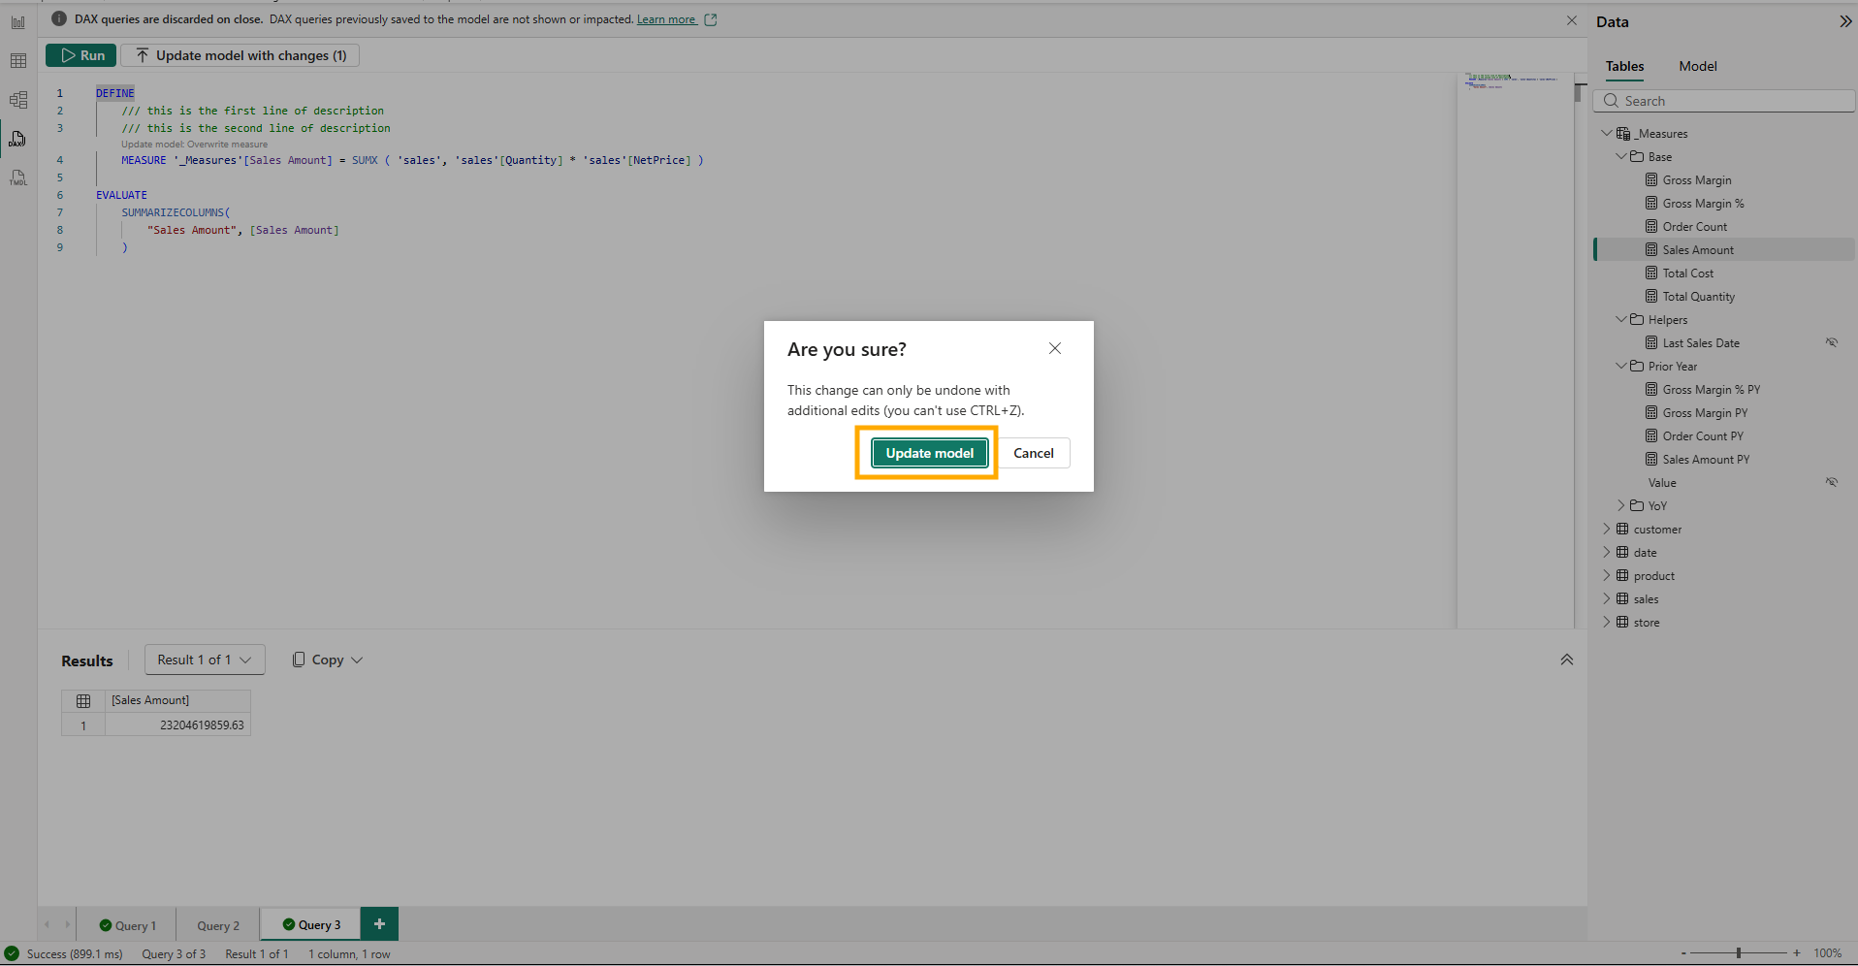Open DAX query view icon in sidebar
The width and height of the screenshot is (1858, 966).
[x=18, y=139]
